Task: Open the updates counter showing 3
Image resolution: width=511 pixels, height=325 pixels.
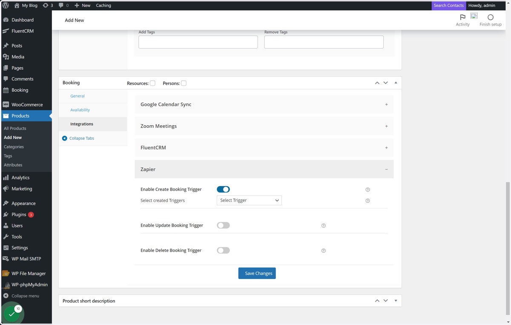Action: pyautogui.click(x=48, y=6)
